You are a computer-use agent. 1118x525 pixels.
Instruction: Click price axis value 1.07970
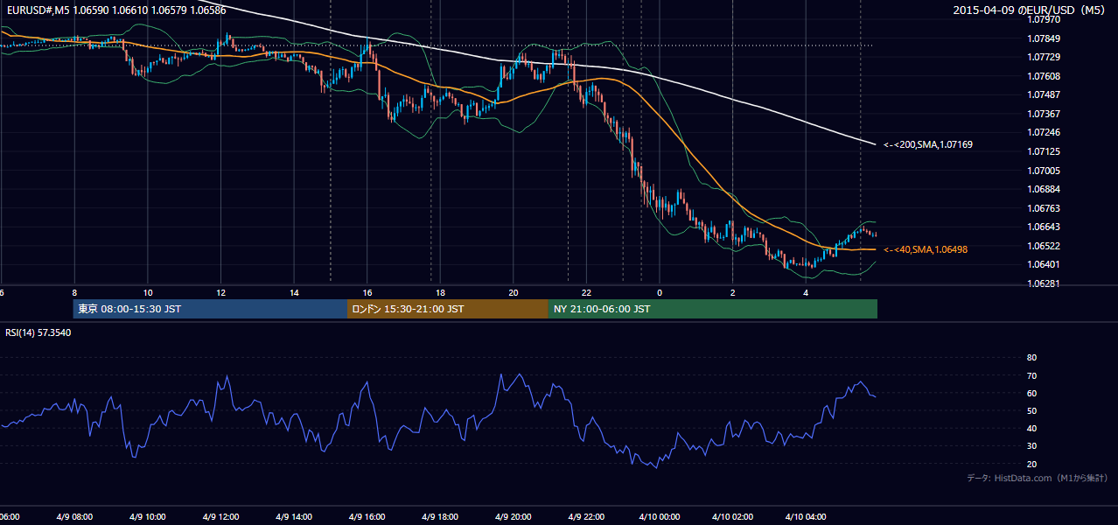pos(1045,19)
